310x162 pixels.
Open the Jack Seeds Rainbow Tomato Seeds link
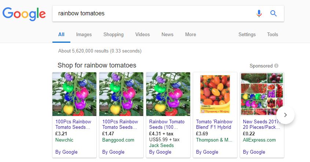(167, 124)
